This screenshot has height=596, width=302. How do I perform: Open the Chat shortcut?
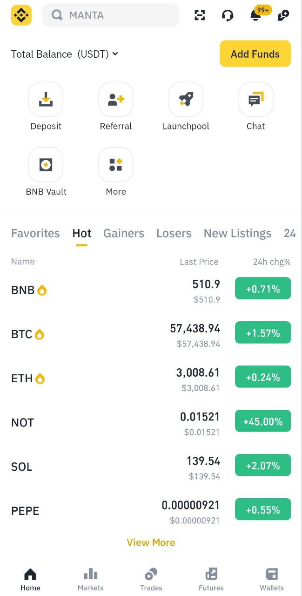(x=255, y=99)
